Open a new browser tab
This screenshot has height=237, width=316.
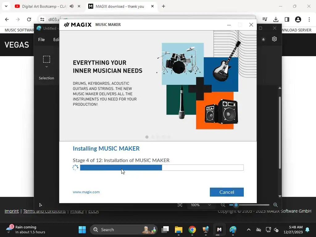coord(164,6)
